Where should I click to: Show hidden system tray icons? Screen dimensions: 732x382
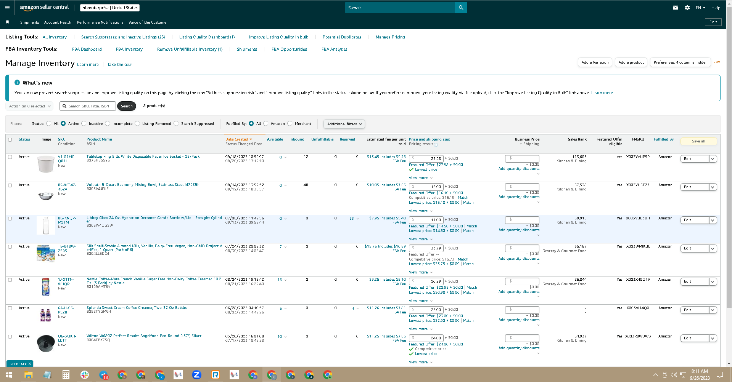(x=656, y=375)
